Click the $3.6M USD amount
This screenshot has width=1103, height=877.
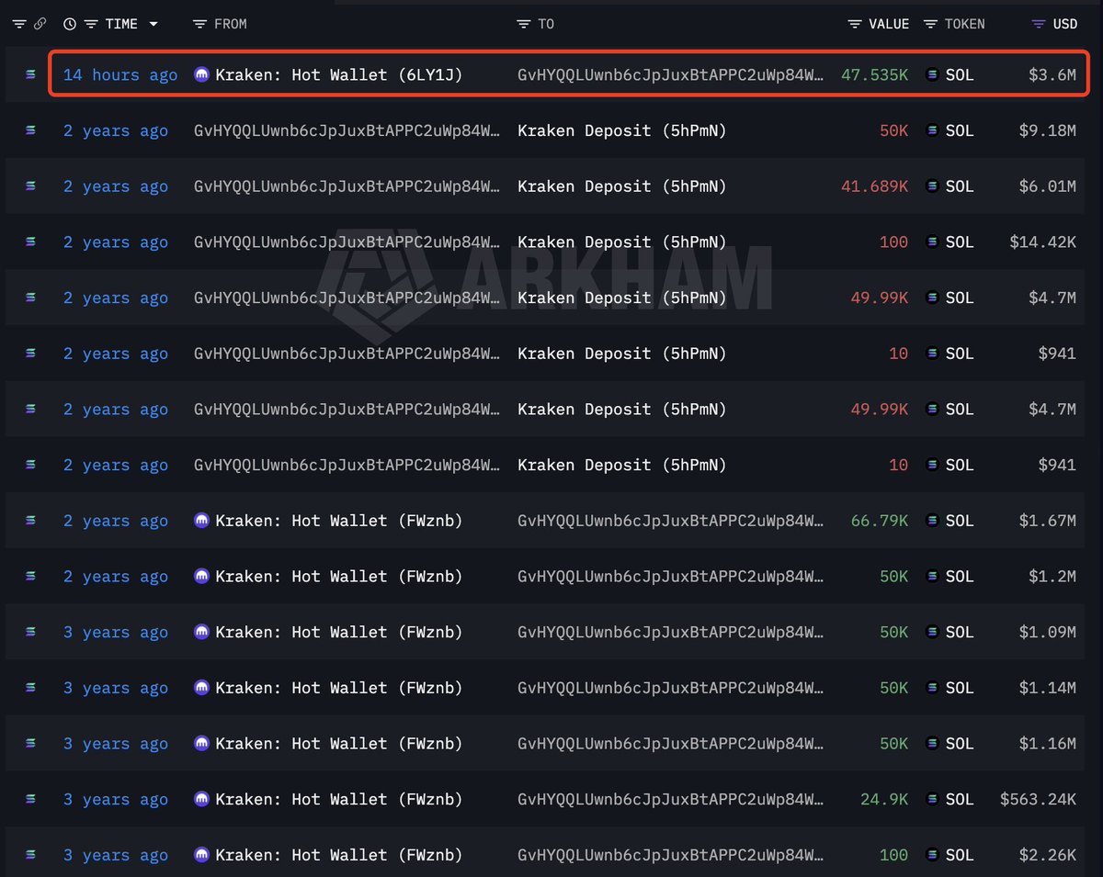(1052, 74)
